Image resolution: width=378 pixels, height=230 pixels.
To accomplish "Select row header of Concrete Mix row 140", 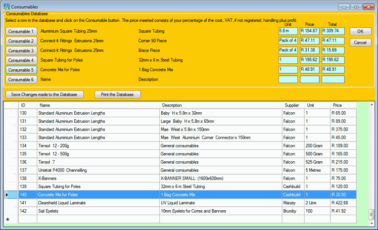I will click(x=7, y=195).
